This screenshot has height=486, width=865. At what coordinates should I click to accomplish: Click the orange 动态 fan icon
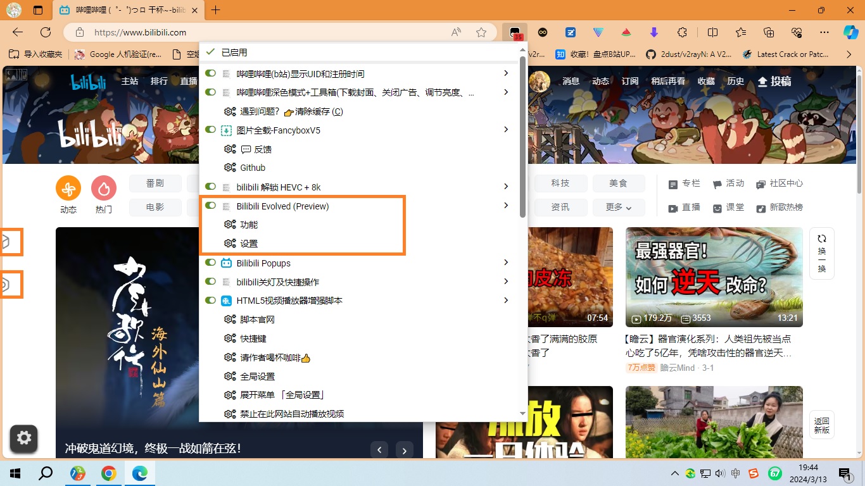coord(68,188)
